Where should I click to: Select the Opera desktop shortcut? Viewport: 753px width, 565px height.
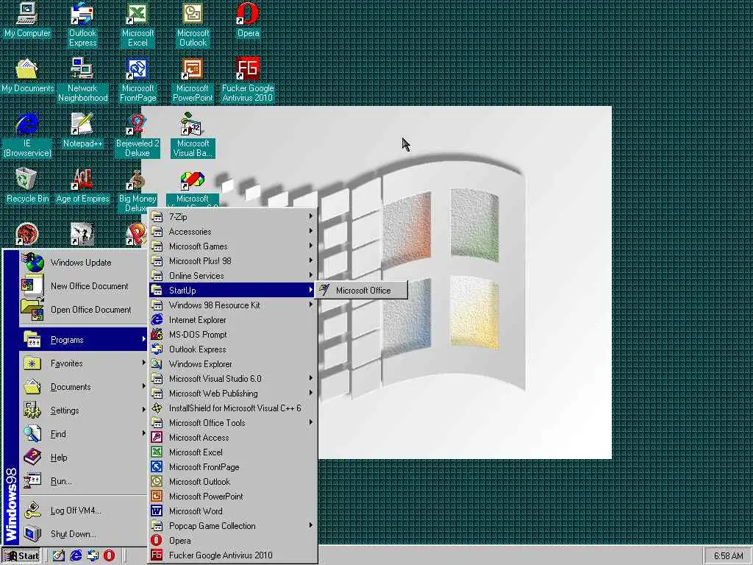pos(248,20)
